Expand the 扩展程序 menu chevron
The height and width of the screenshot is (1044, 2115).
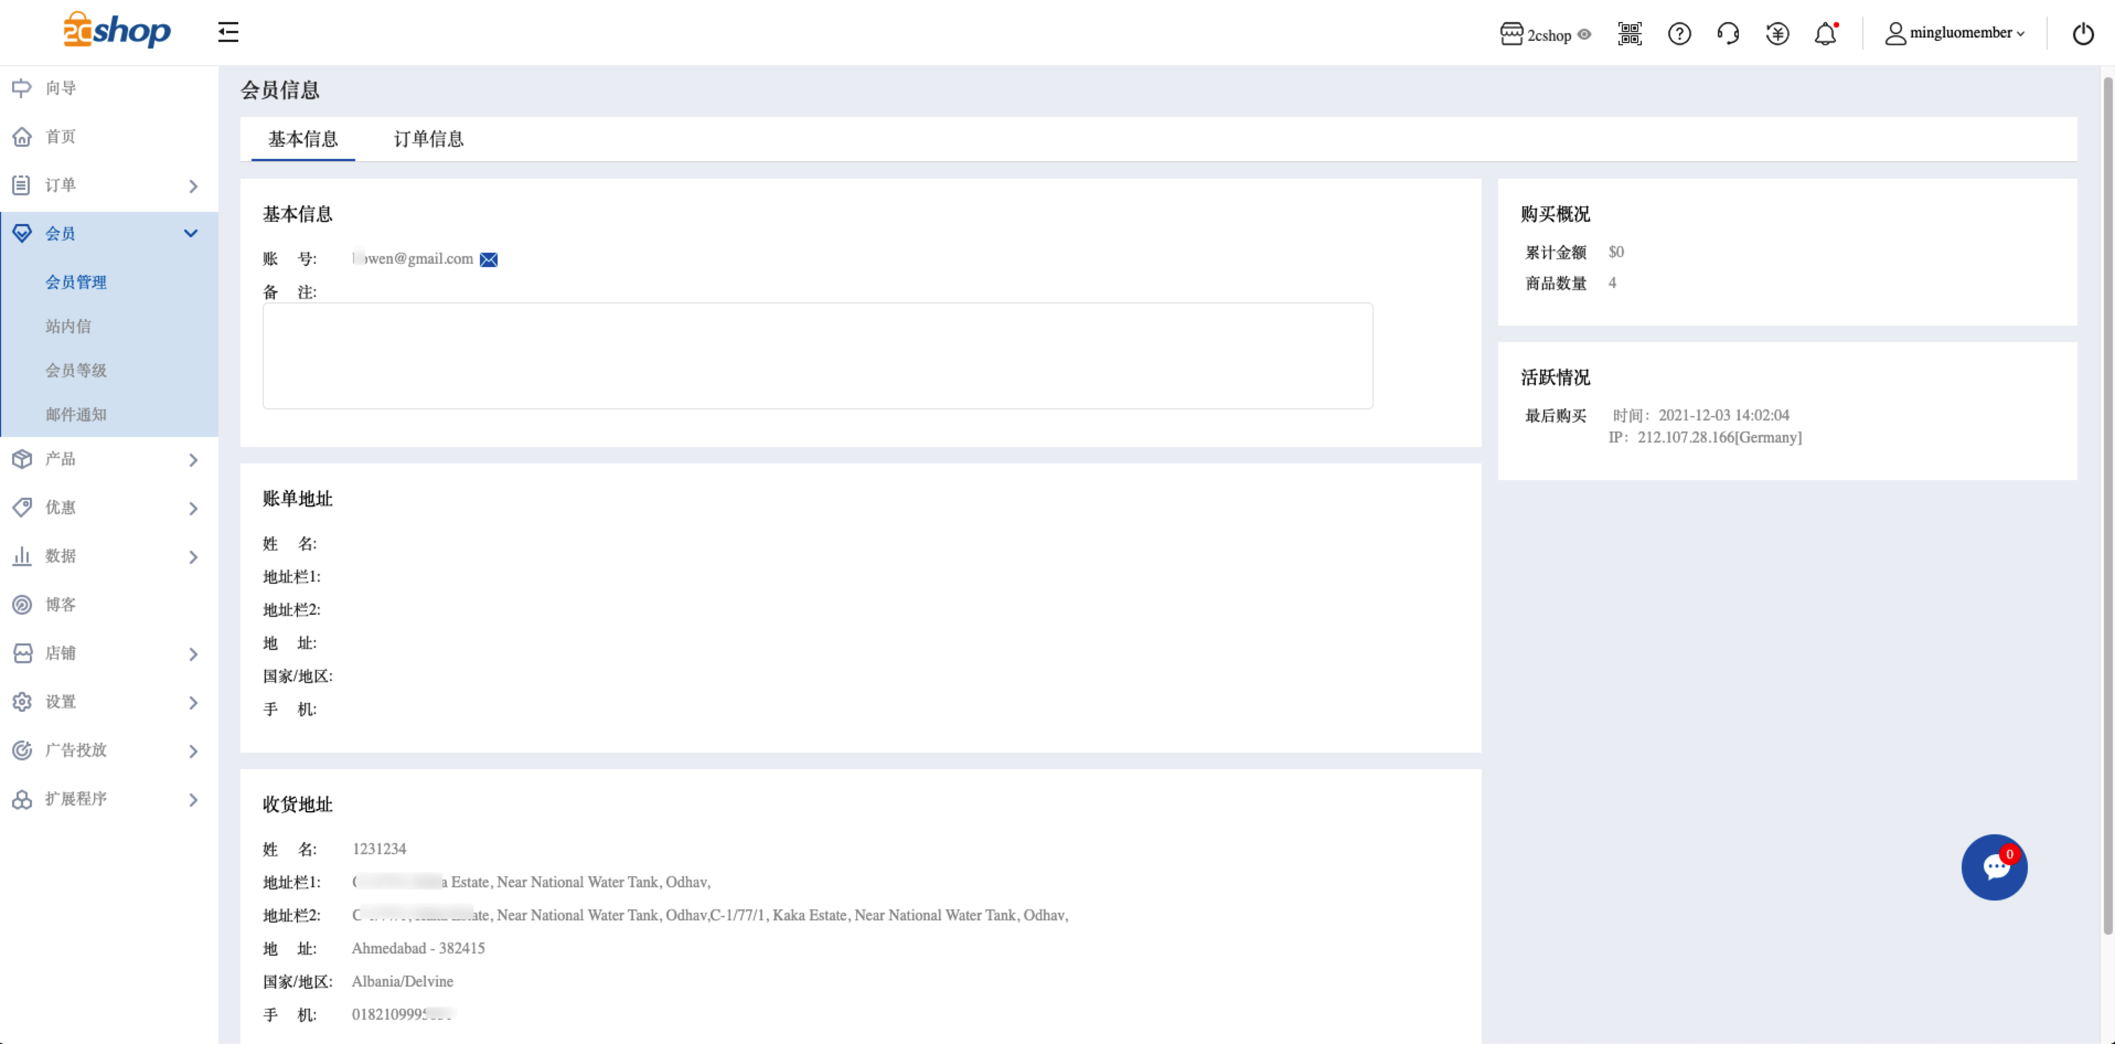tap(194, 799)
